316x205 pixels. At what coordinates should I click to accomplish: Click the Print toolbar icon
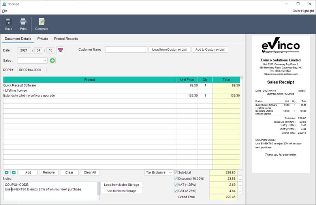(23, 22)
